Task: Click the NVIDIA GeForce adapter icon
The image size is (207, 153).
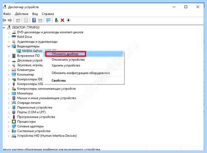Action: 19,51
